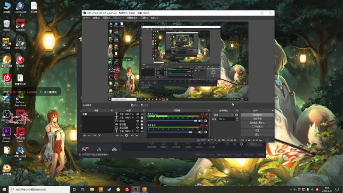Move selected source down
Image resolution: width=343 pixels, height=193 pixels.
click(137, 136)
